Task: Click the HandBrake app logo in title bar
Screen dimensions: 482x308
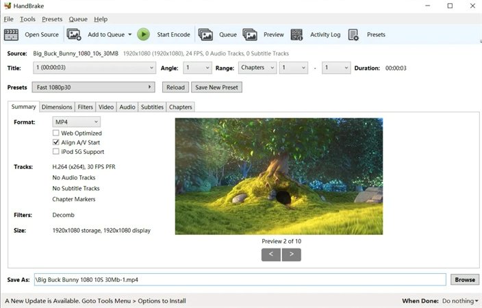Action: pos(8,5)
